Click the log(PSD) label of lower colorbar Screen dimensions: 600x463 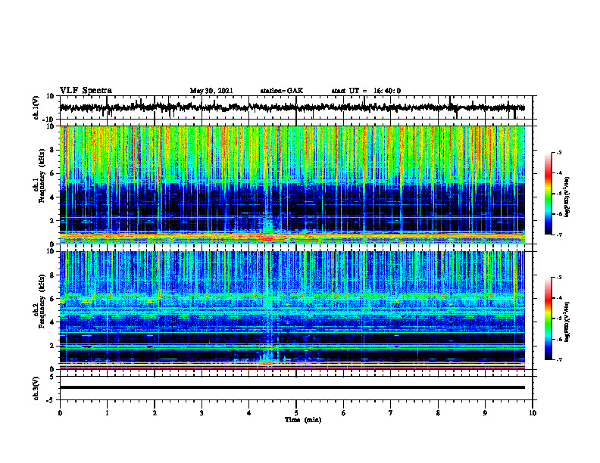[567, 322]
